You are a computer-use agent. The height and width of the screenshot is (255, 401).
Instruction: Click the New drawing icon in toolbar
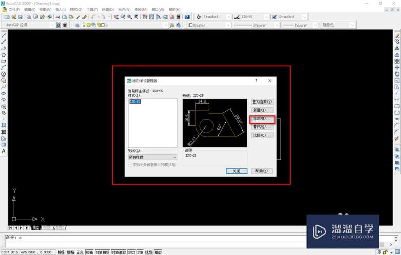7,17
